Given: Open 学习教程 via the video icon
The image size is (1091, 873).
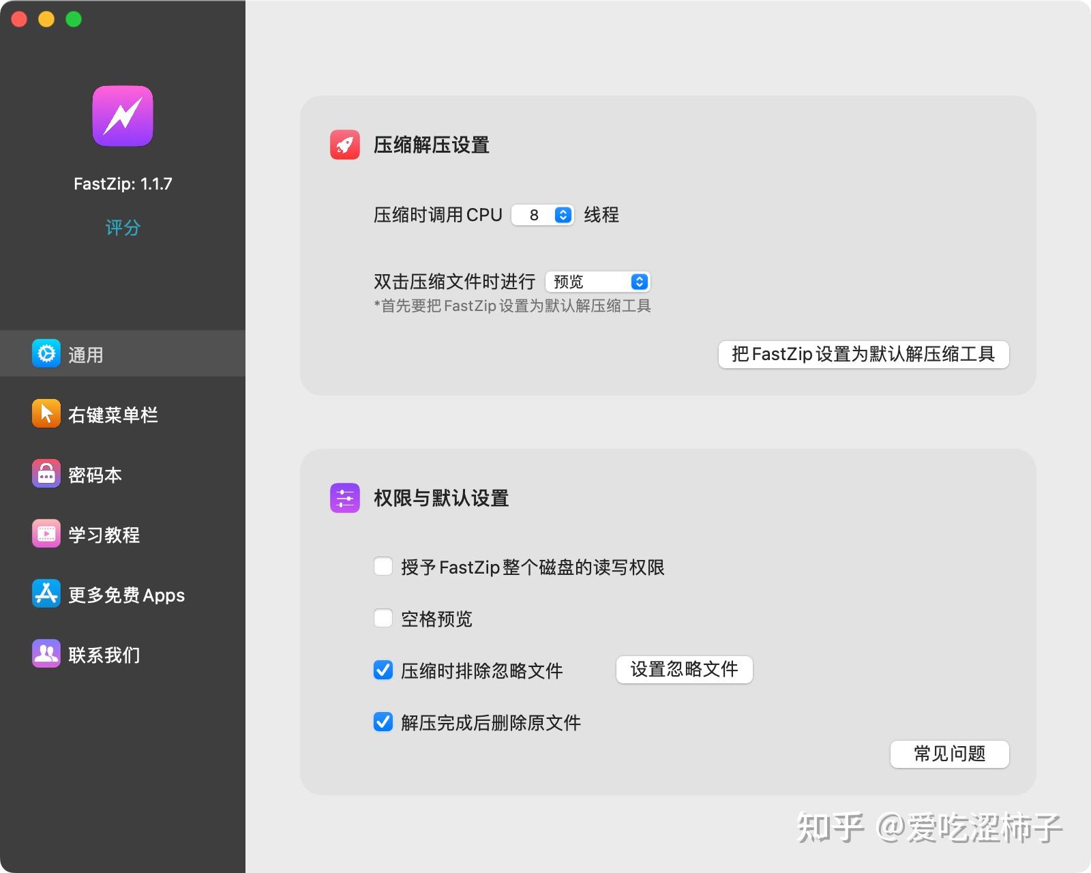Looking at the screenshot, I should (x=45, y=533).
